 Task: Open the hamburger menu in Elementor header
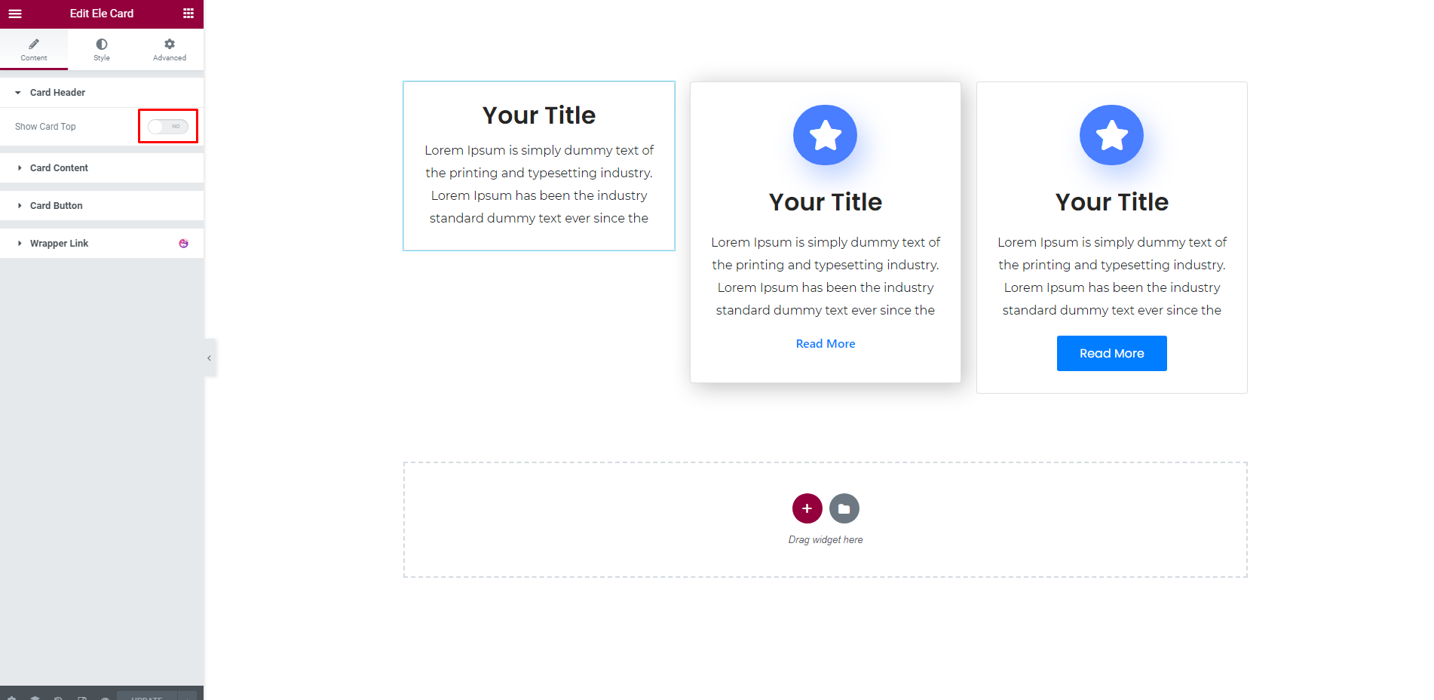[x=15, y=14]
